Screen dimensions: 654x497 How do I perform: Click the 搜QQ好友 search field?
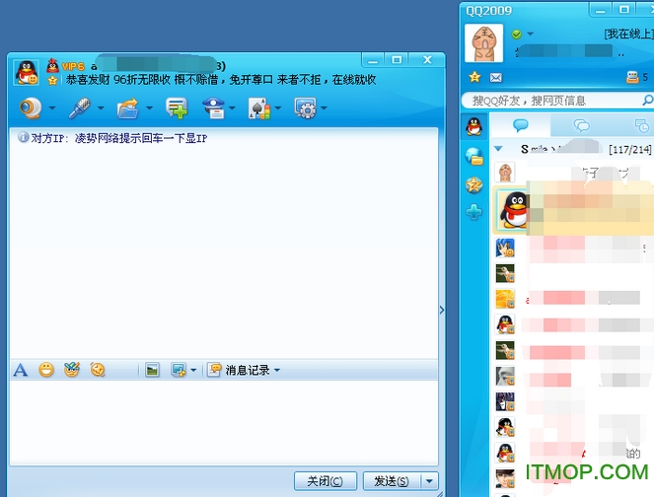550,101
